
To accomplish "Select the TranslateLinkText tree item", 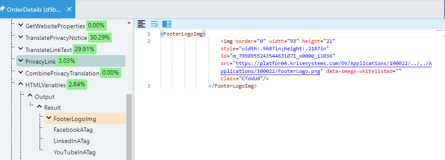I will click(x=48, y=50).
